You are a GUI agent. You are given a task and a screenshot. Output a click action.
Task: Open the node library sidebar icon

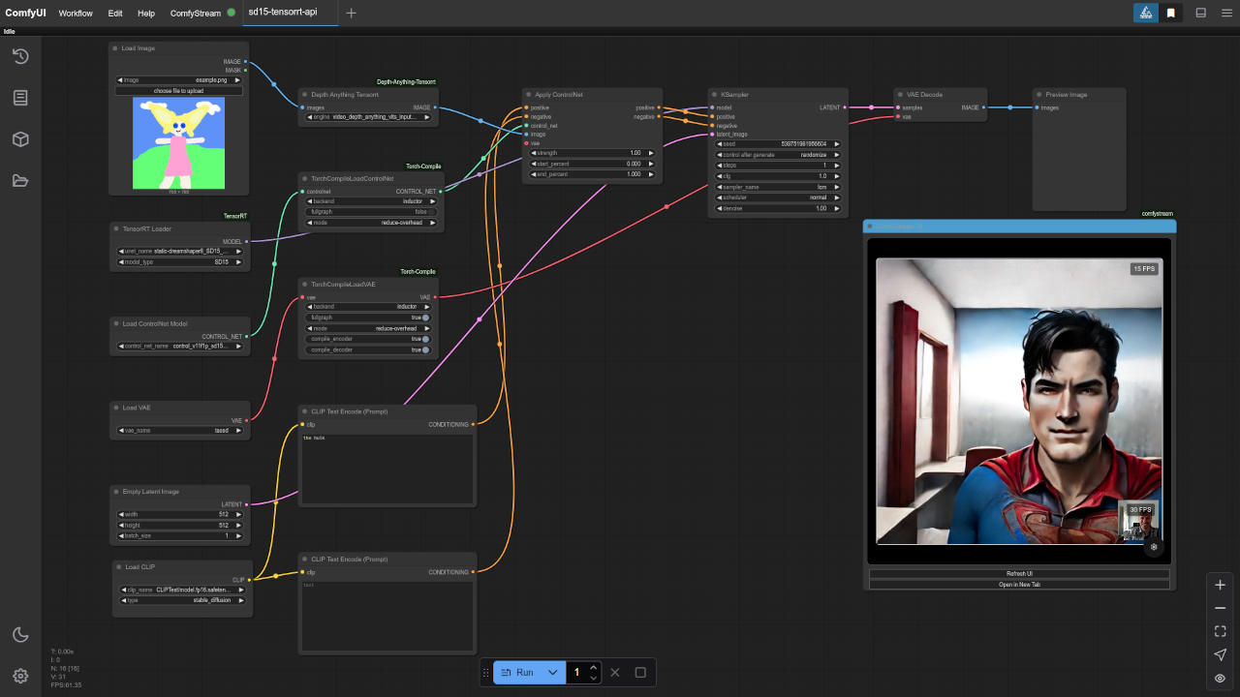[x=20, y=98]
